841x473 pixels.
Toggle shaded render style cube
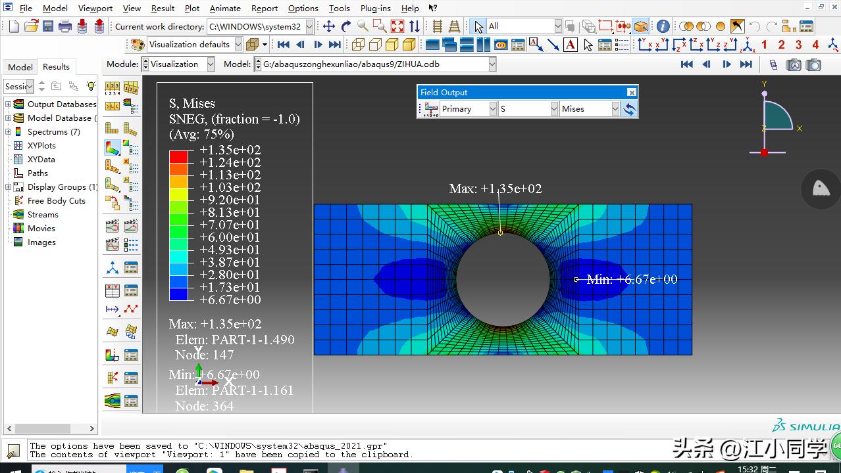pos(409,45)
